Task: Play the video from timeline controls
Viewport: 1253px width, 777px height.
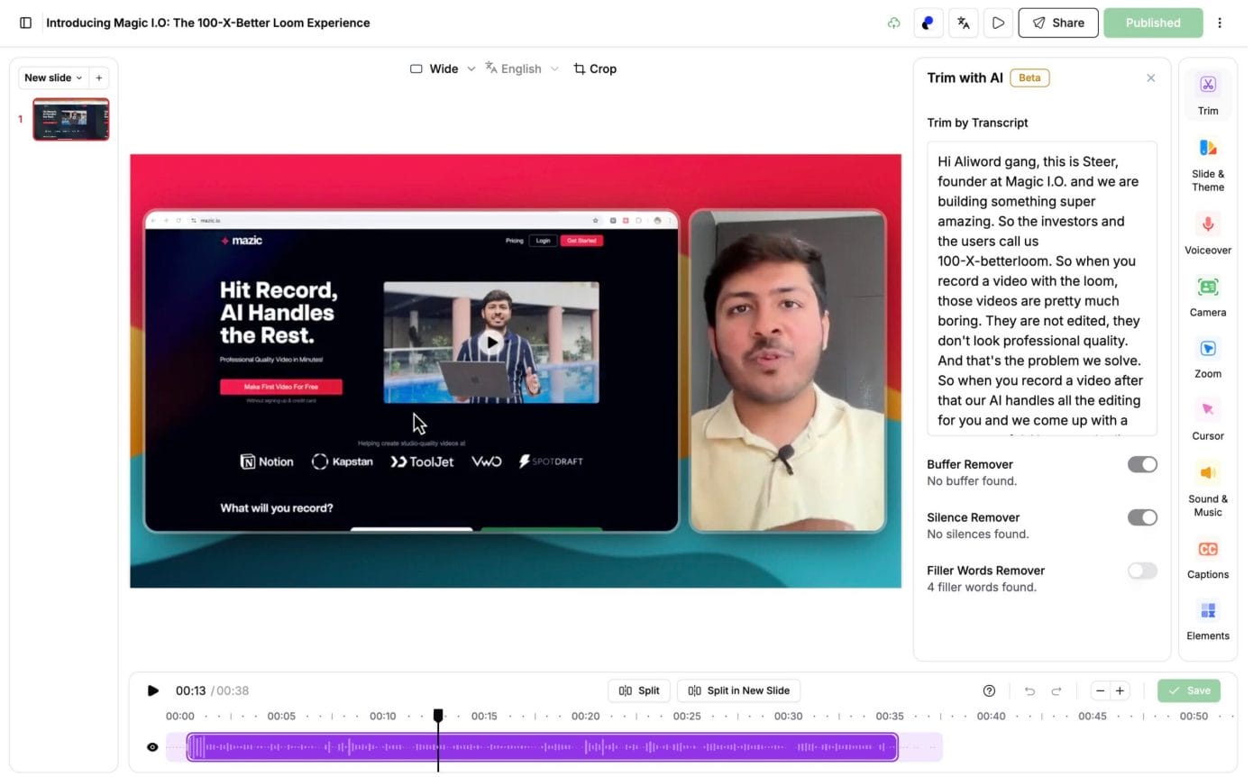Action: click(153, 690)
